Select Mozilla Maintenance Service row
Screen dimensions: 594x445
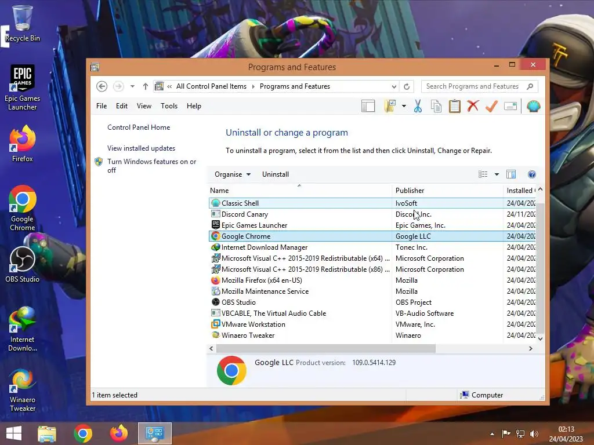[372, 291]
